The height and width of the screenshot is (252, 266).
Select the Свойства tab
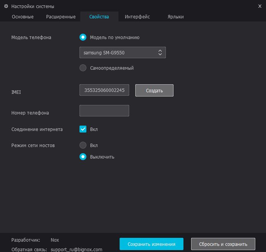tap(99, 17)
